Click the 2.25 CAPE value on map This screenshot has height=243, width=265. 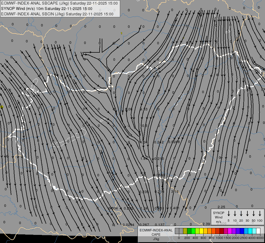coord(221,207)
